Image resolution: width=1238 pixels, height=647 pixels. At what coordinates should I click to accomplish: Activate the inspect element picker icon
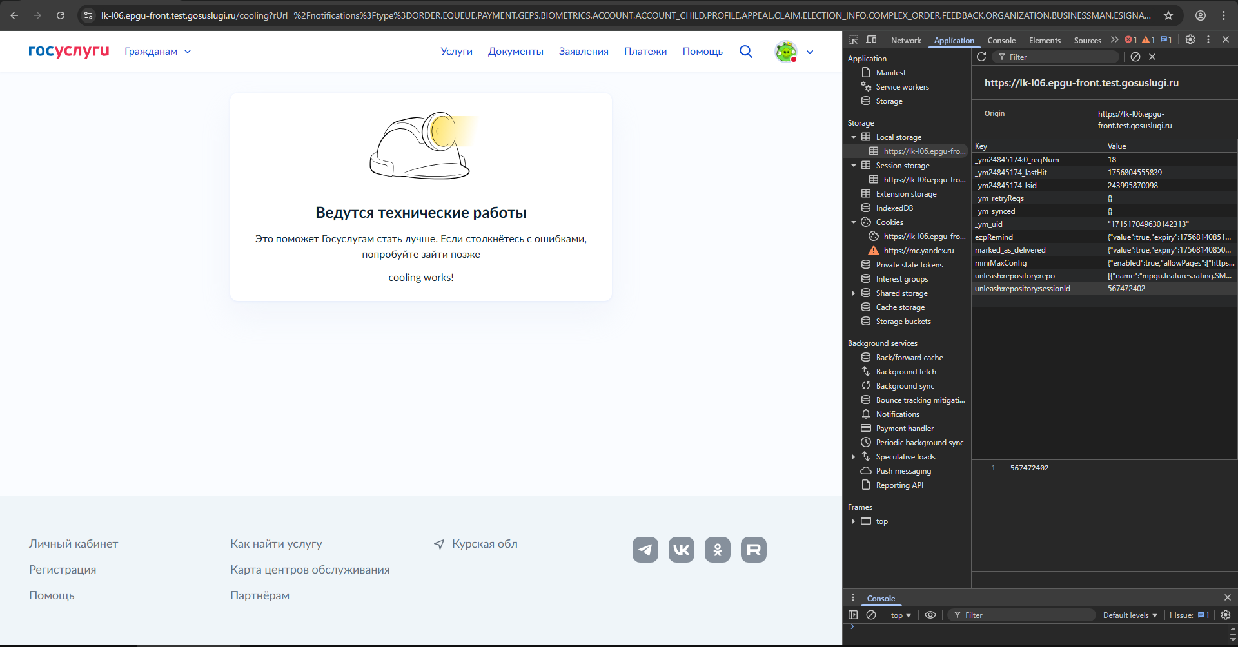(853, 40)
